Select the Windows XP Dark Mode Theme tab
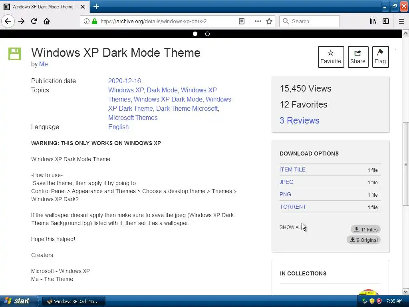The width and height of the screenshot is (409, 307). [44, 7]
